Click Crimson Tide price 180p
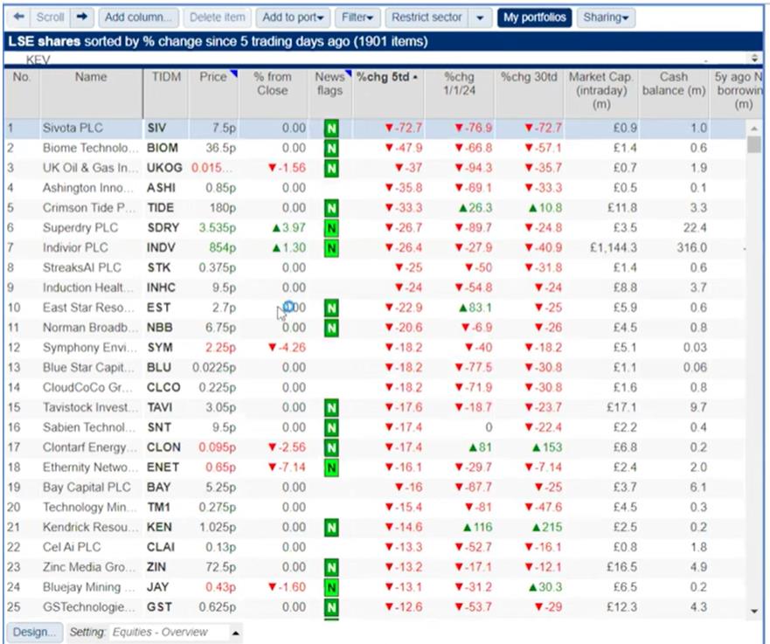 tap(223, 208)
